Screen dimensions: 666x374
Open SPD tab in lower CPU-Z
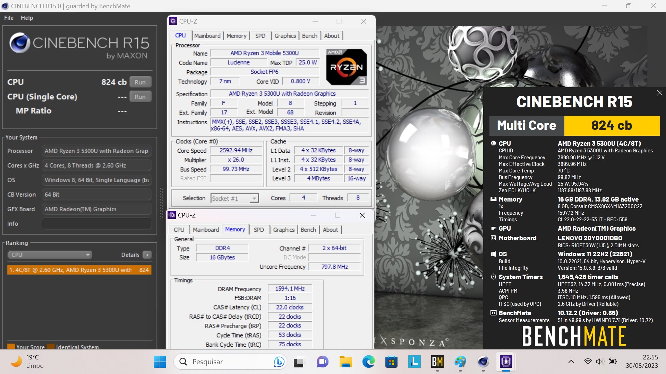click(x=259, y=230)
